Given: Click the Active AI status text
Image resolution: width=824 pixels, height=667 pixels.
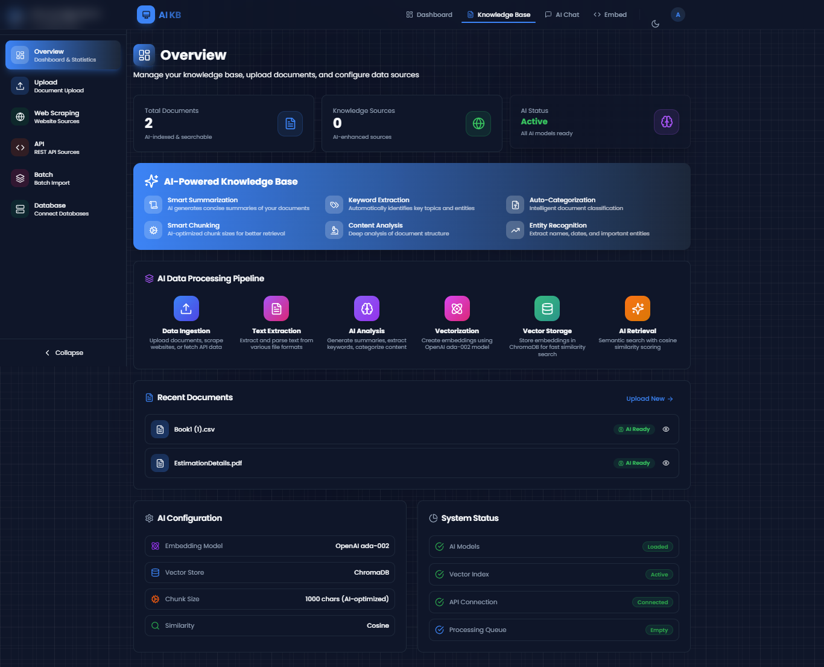Looking at the screenshot, I should (534, 121).
